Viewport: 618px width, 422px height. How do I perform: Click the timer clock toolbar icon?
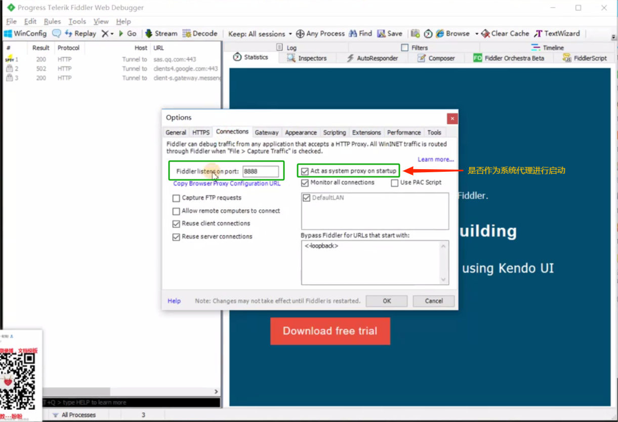(428, 33)
